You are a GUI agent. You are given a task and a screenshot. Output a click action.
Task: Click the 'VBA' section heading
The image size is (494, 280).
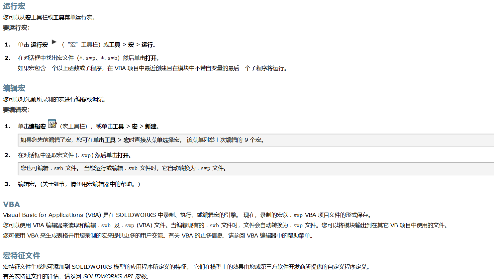point(12,204)
